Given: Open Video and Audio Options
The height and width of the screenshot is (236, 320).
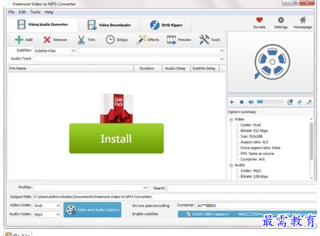Looking at the screenshot, I should click(92, 210).
